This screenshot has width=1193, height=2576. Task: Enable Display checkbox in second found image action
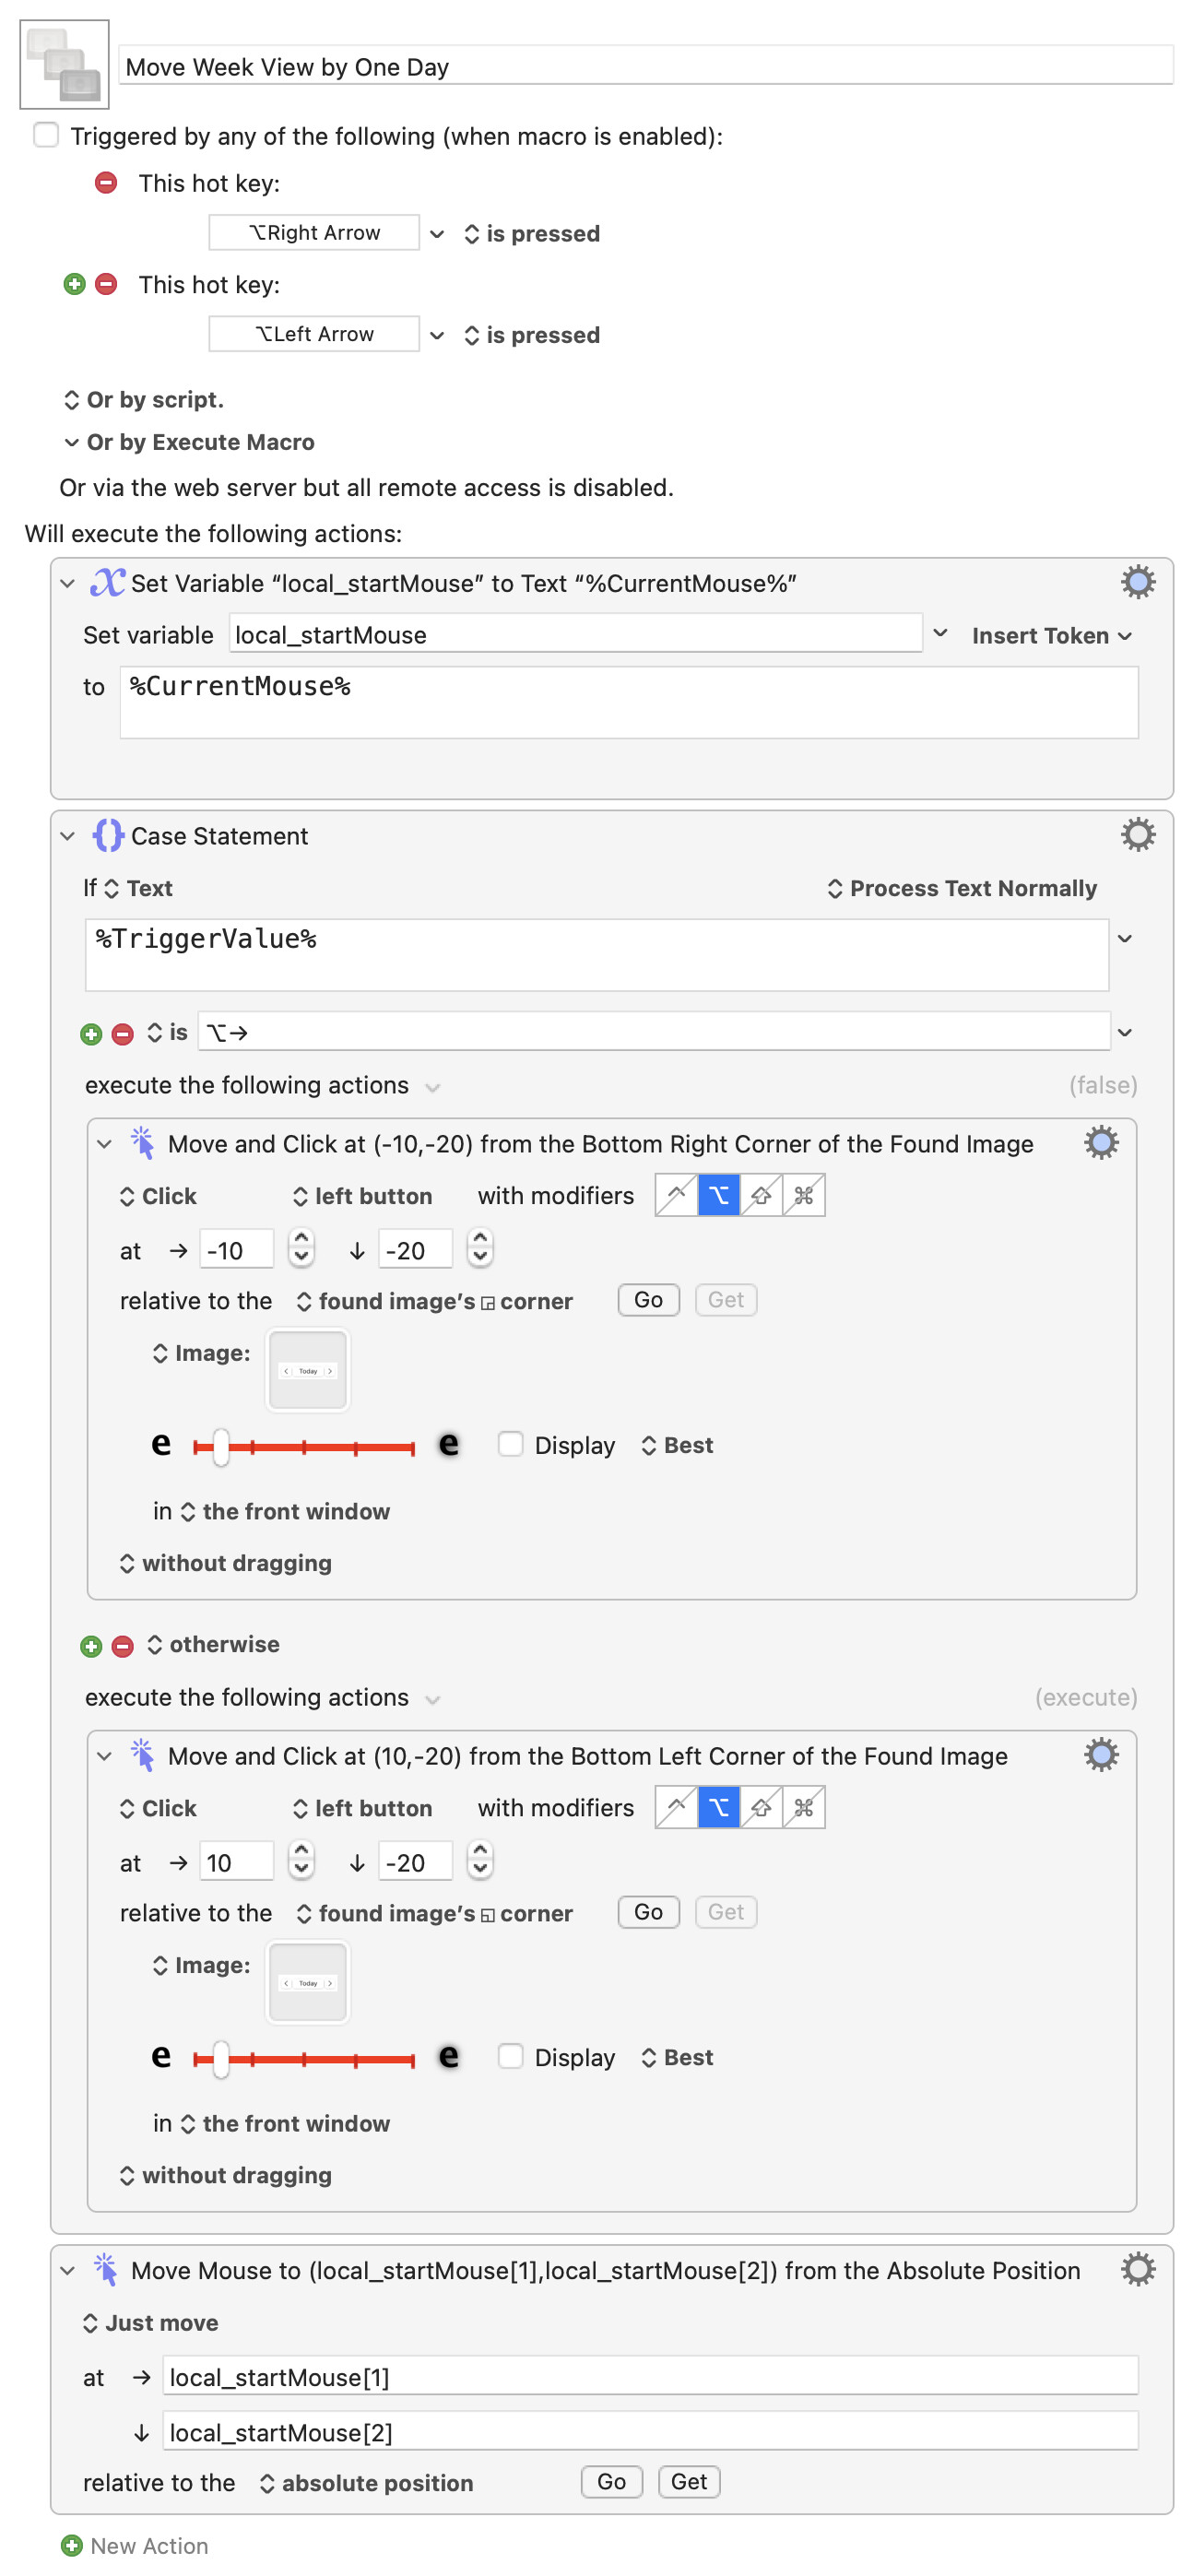click(510, 2056)
